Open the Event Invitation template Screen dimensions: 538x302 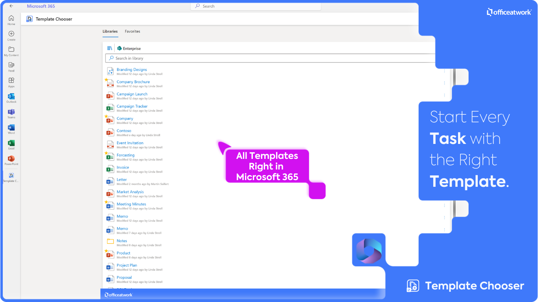click(130, 143)
